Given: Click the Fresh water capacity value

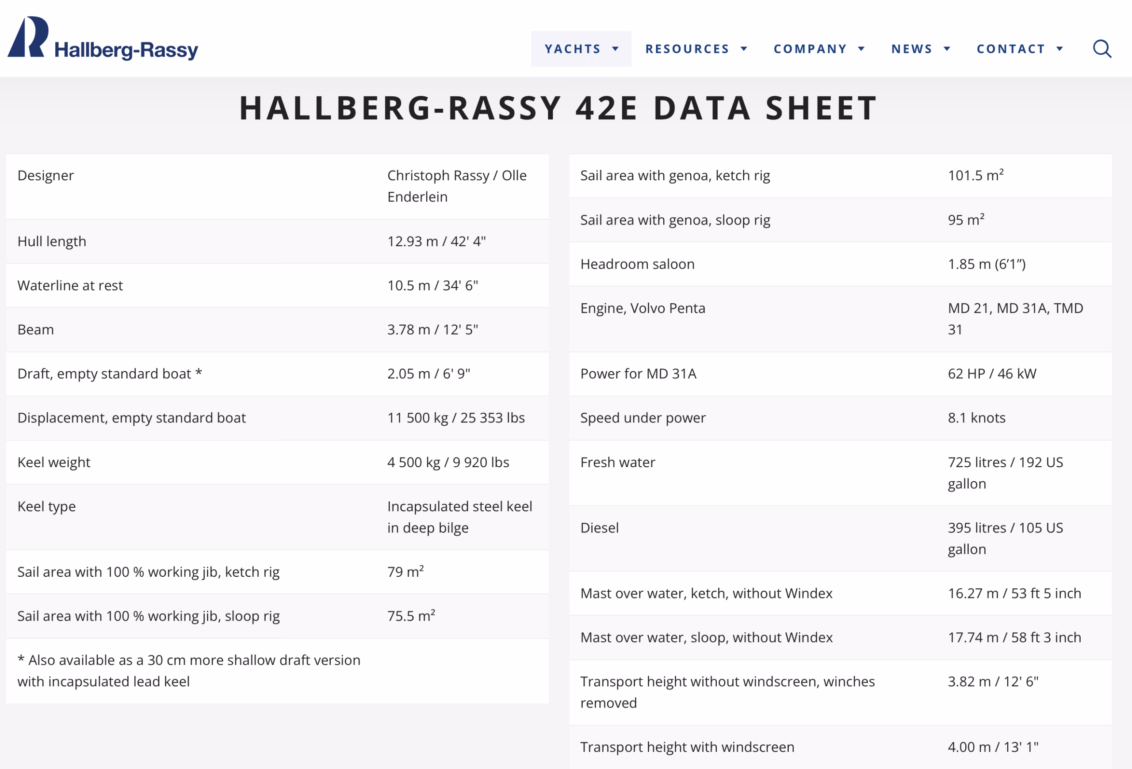Looking at the screenshot, I should (1006, 472).
